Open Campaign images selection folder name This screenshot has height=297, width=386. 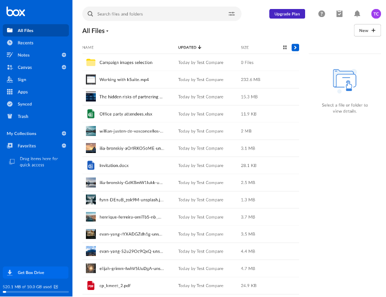click(x=126, y=62)
